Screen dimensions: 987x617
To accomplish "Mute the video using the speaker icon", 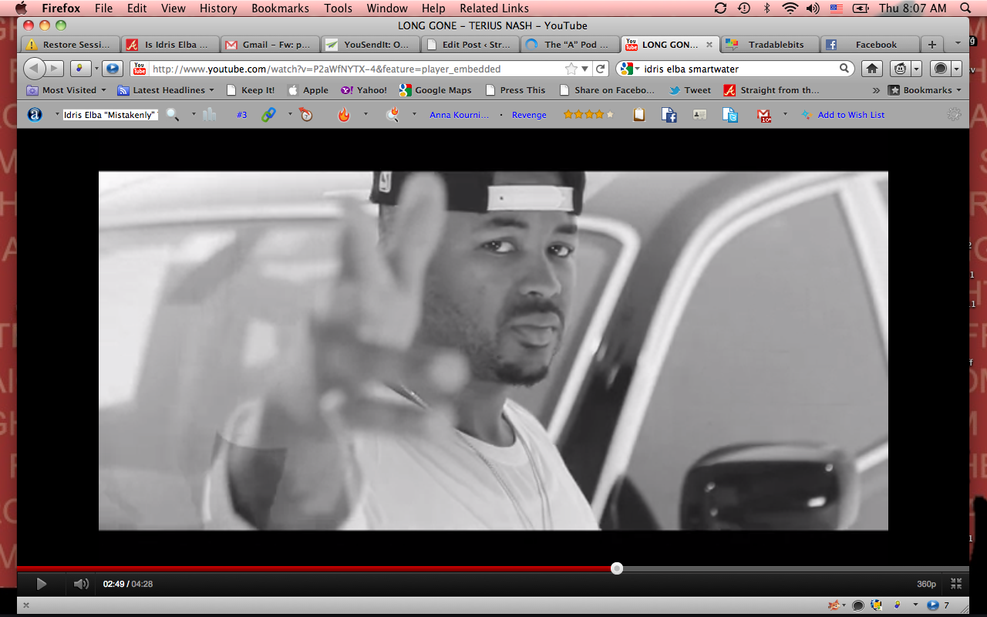I will tap(80, 584).
